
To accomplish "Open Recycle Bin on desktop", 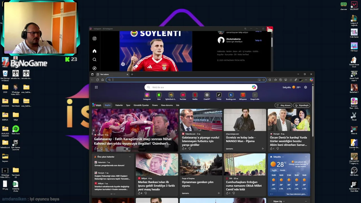I will (x=5, y=76).
